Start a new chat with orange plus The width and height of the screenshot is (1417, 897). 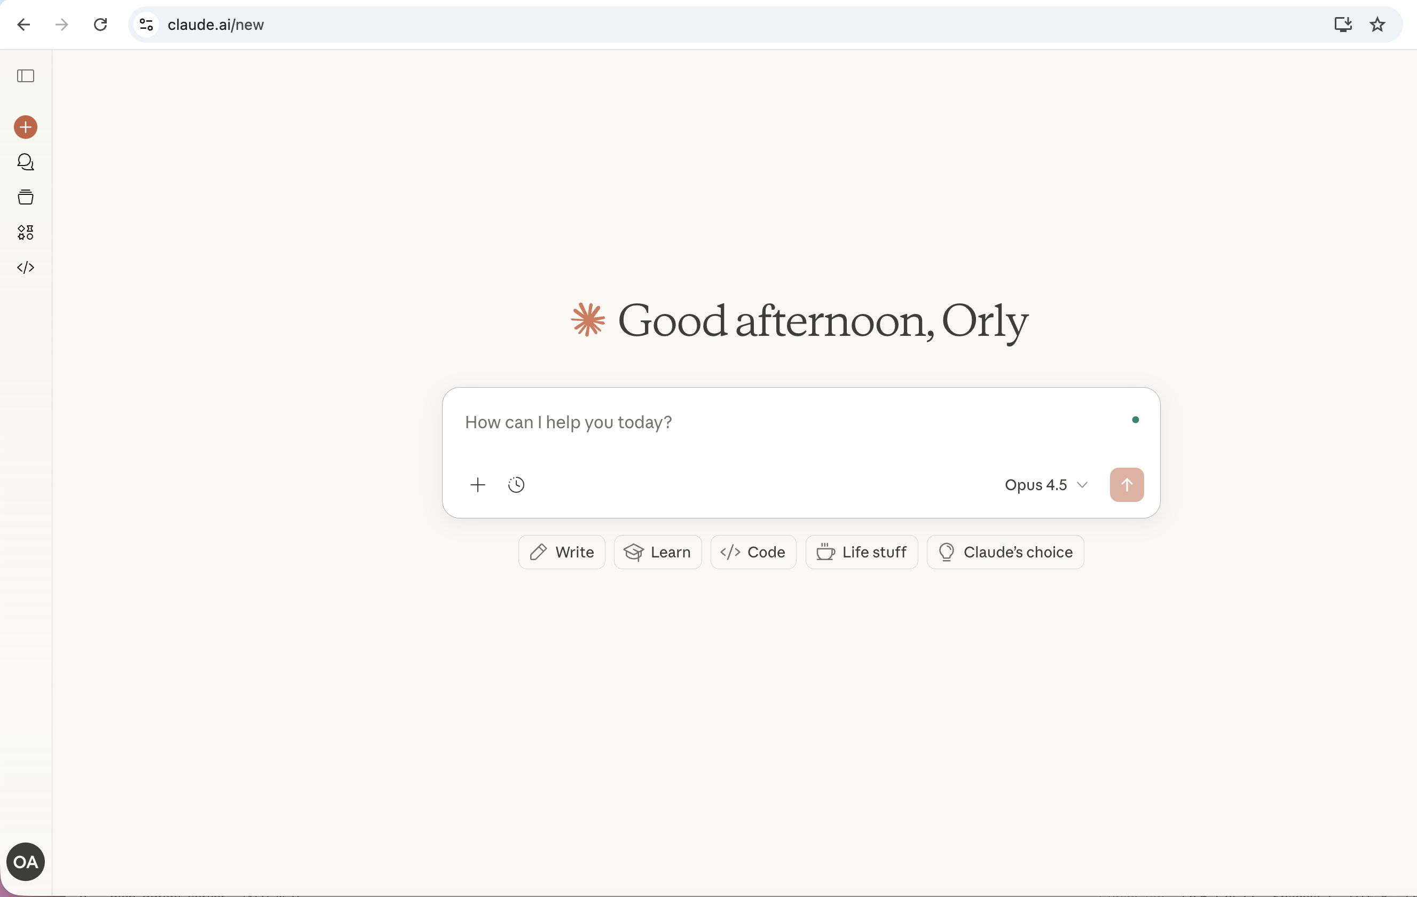(x=25, y=127)
